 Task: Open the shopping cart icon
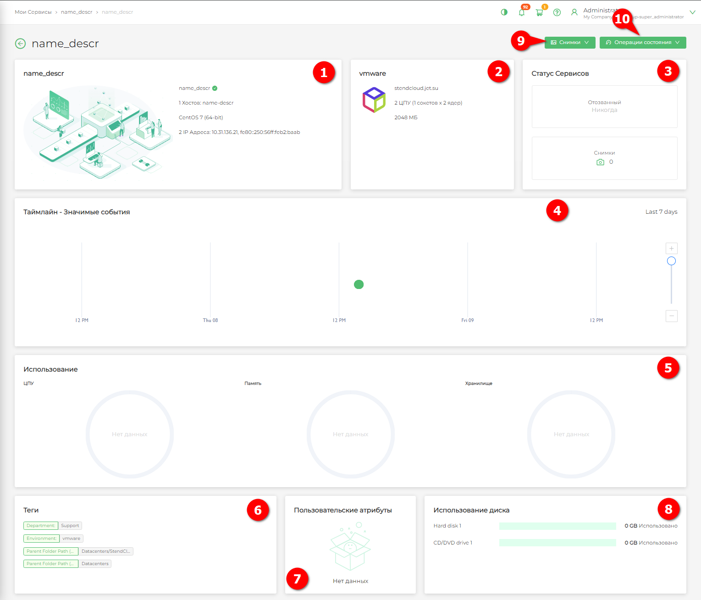click(x=539, y=12)
